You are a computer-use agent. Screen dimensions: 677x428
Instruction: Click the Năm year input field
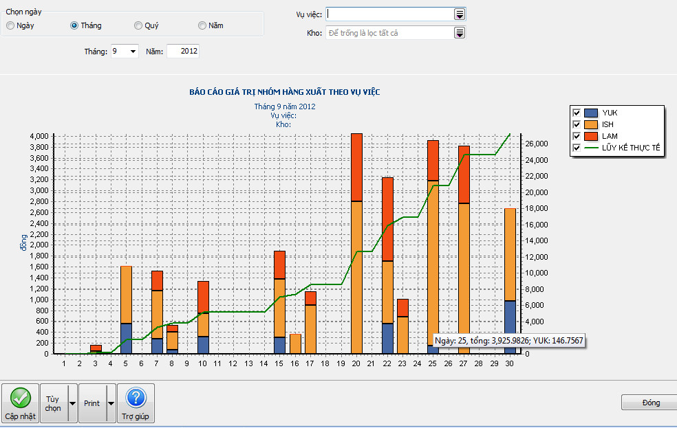click(182, 52)
